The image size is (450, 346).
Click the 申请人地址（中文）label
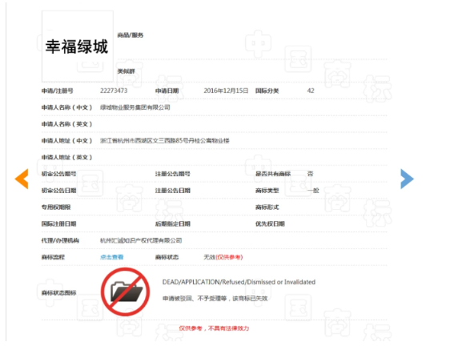67,141
